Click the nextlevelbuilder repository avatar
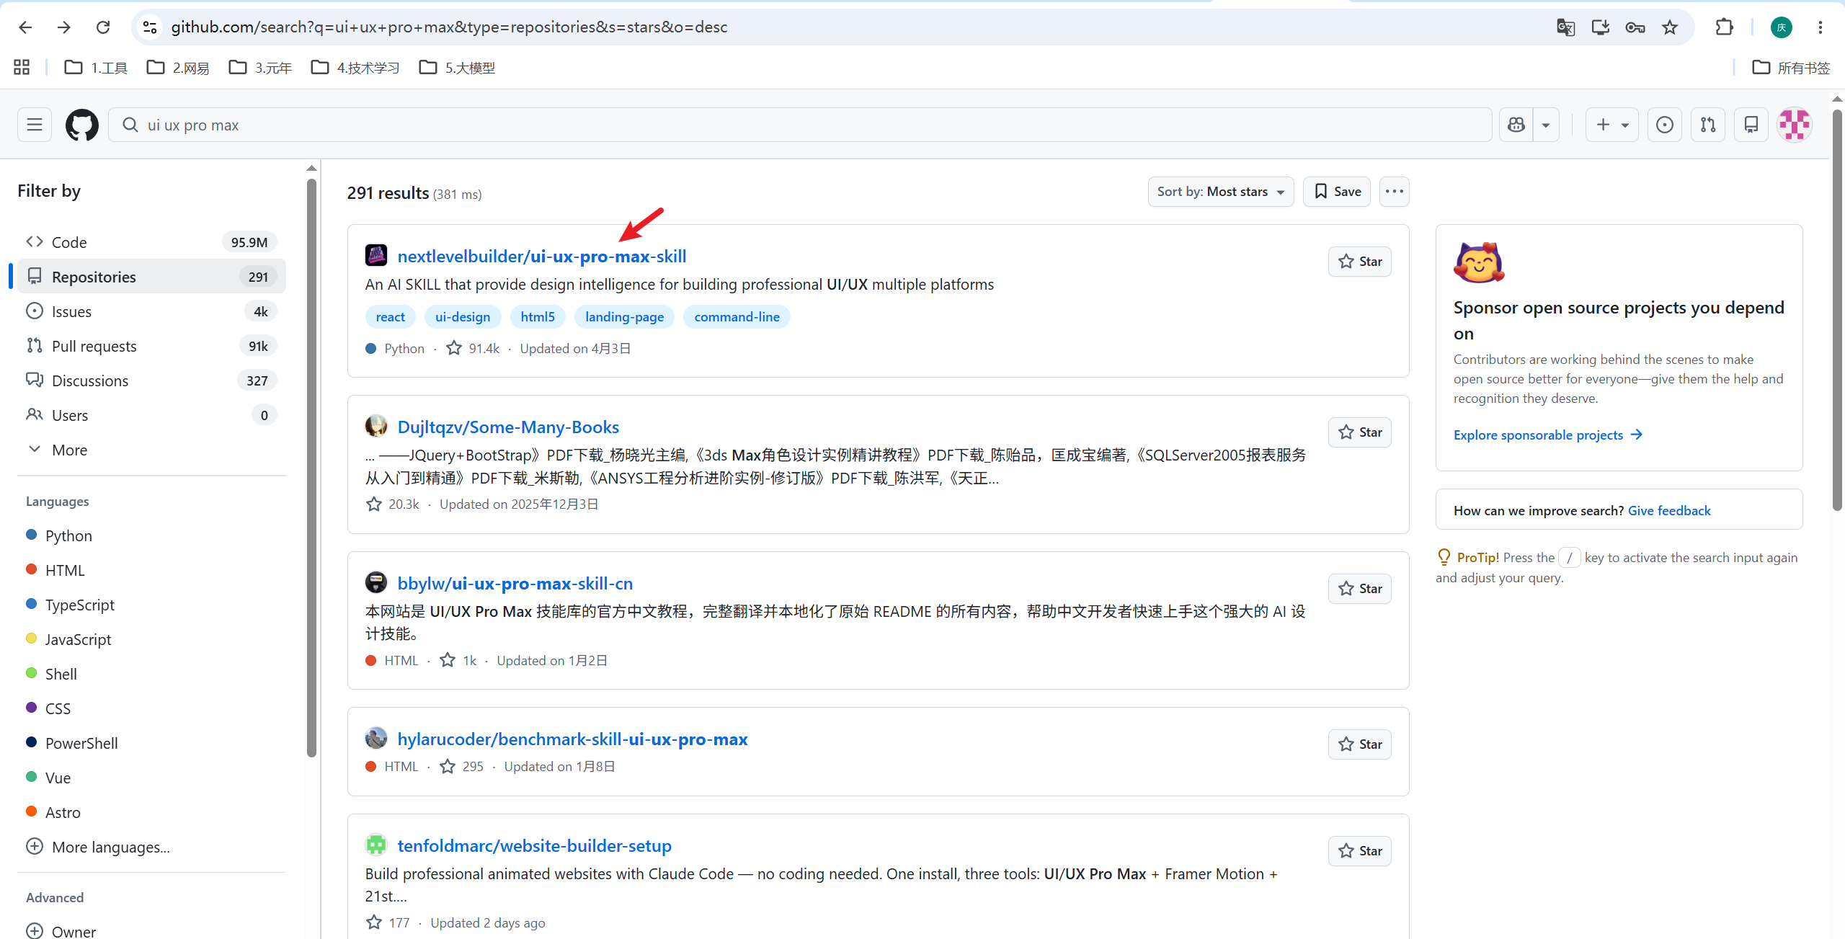 (376, 255)
